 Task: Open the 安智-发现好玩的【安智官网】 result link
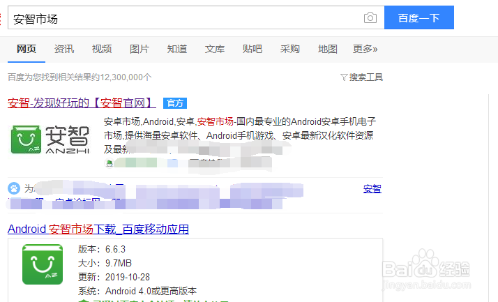point(82,103)
